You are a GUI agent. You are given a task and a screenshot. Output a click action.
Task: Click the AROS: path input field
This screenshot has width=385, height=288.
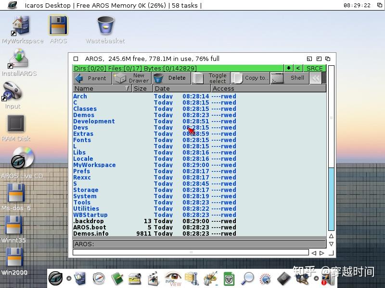[x=192, y=244]
